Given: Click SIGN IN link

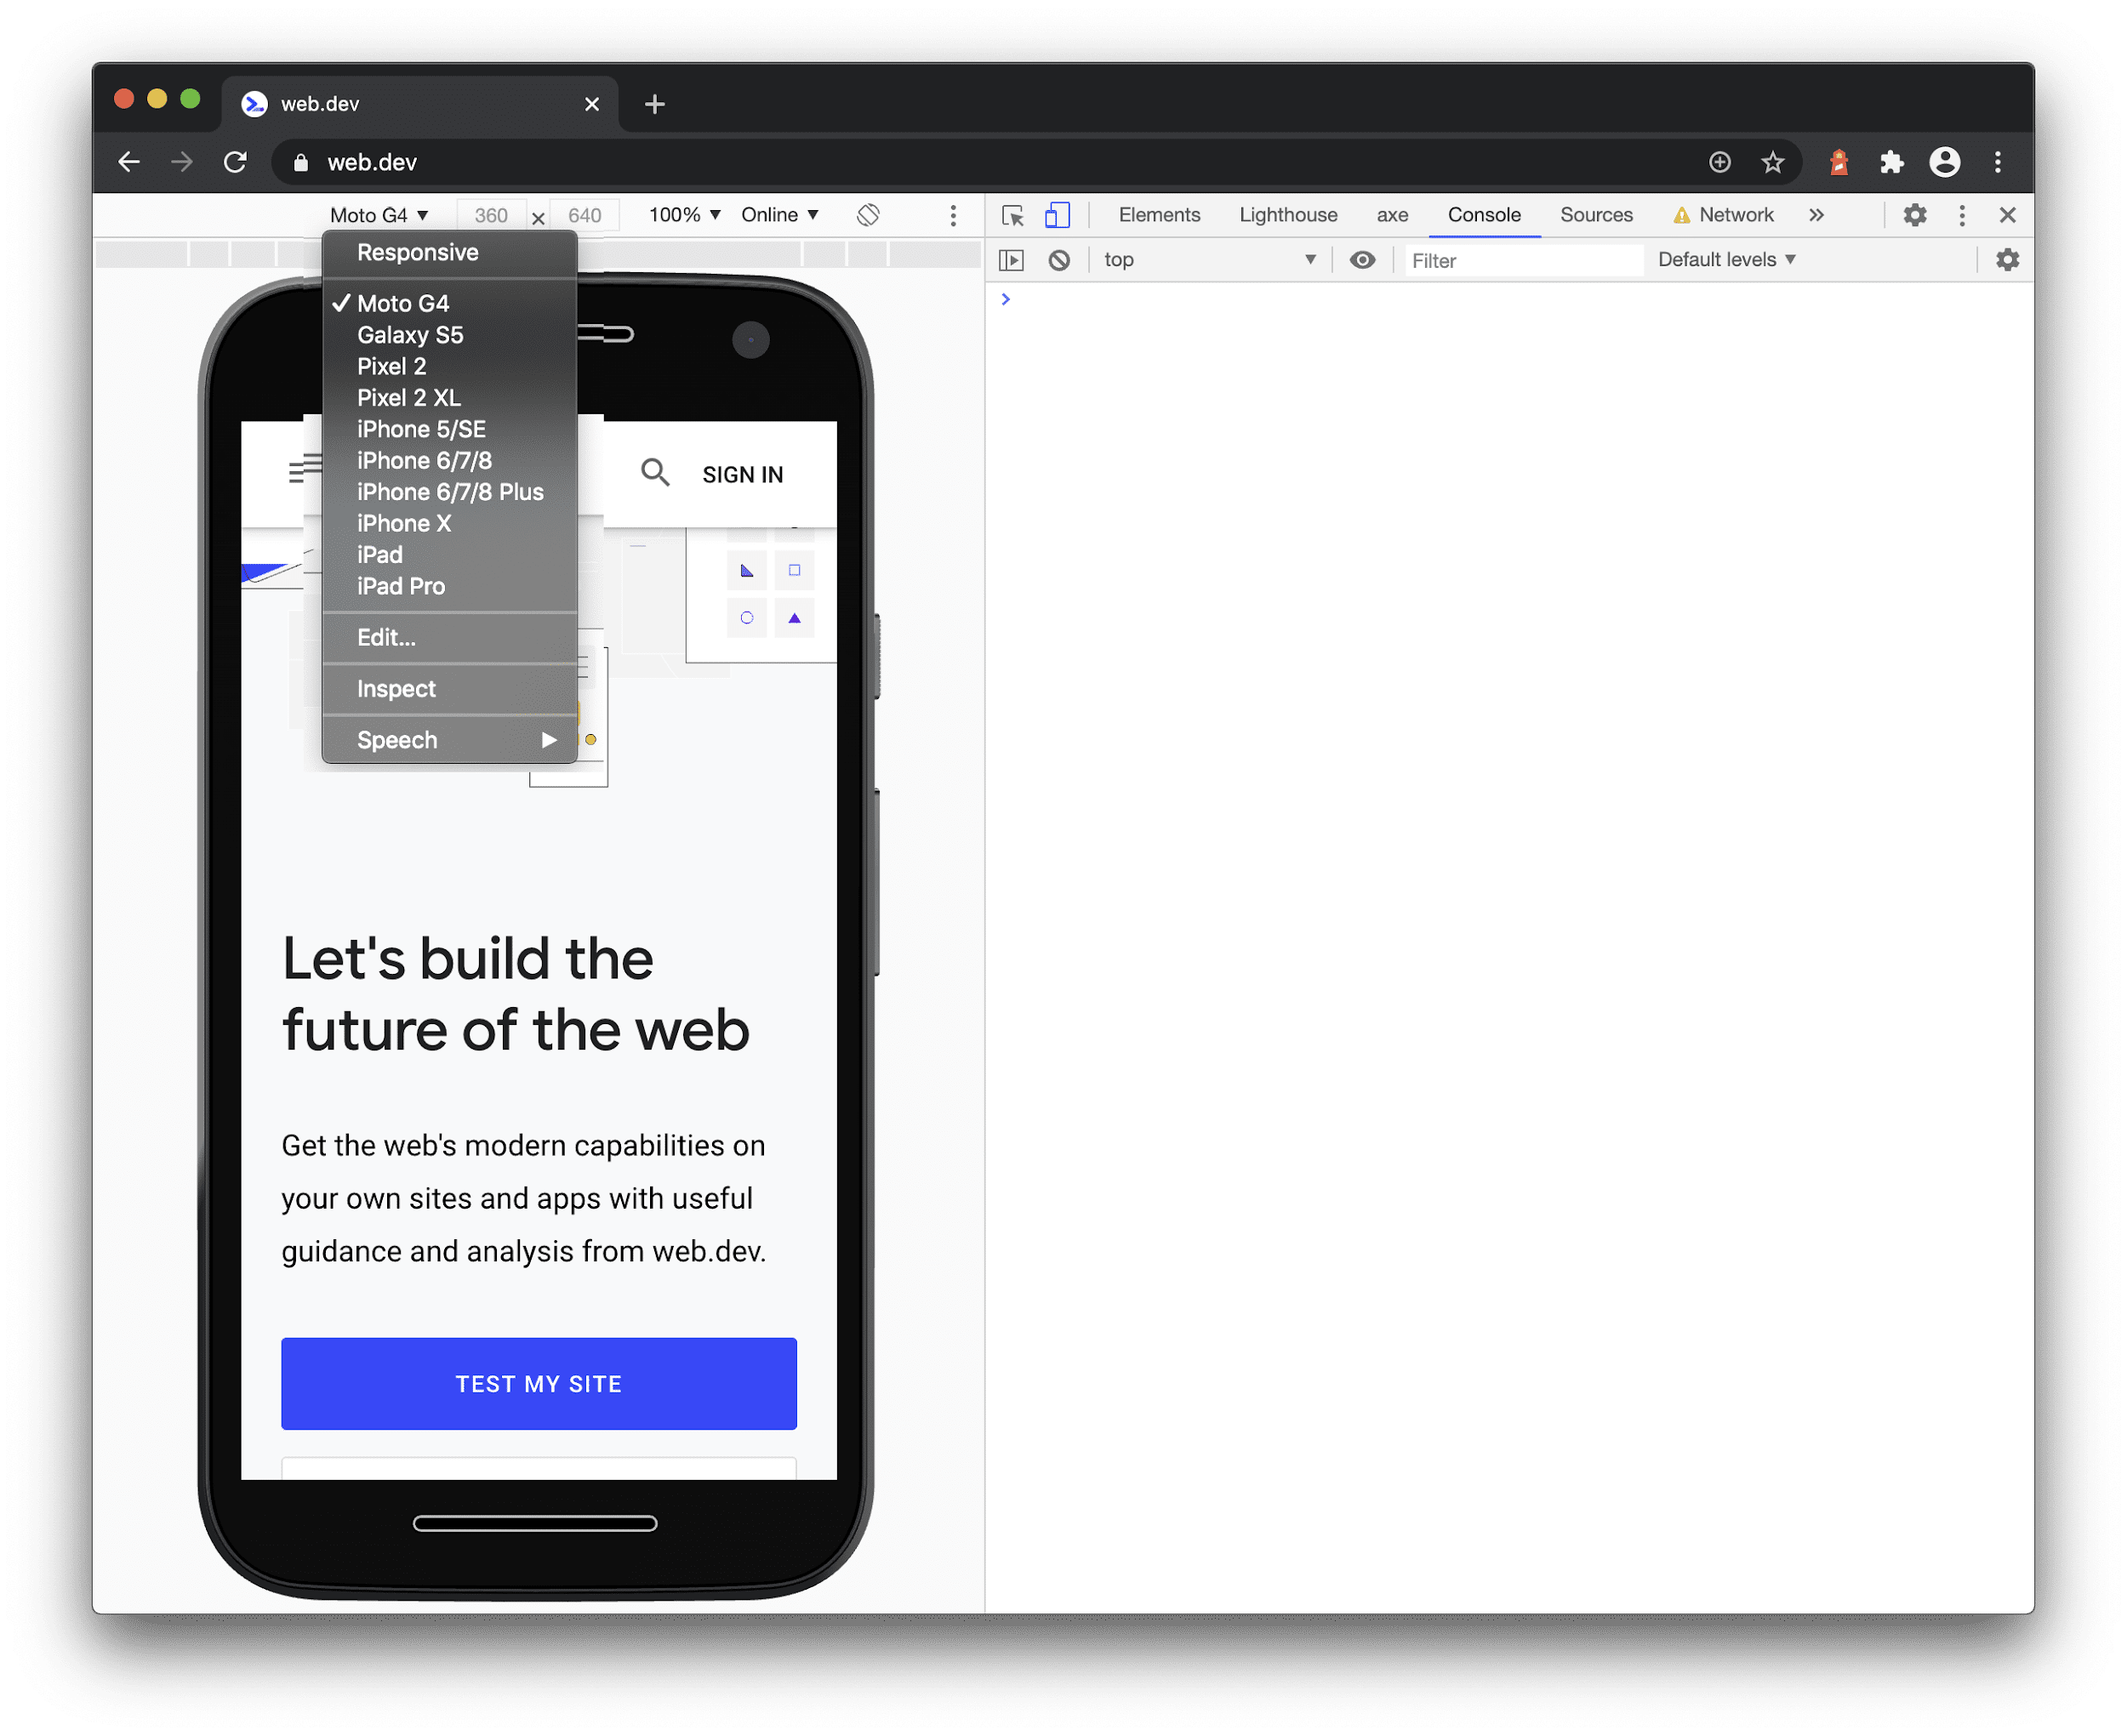Looking at the screenshot, I should click(742, 473).
